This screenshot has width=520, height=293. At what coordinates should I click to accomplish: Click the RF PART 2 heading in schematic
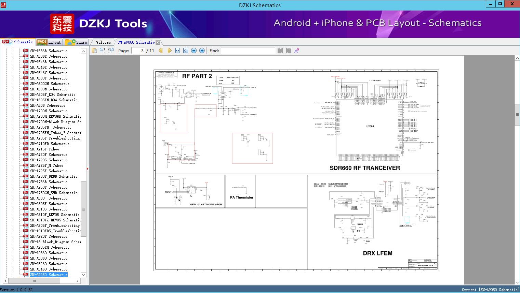(x=197, y=76)
